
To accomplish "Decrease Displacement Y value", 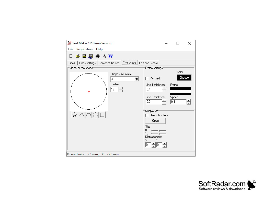I will pos(165,146).
